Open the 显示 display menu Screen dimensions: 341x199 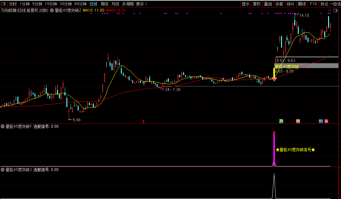246,4
